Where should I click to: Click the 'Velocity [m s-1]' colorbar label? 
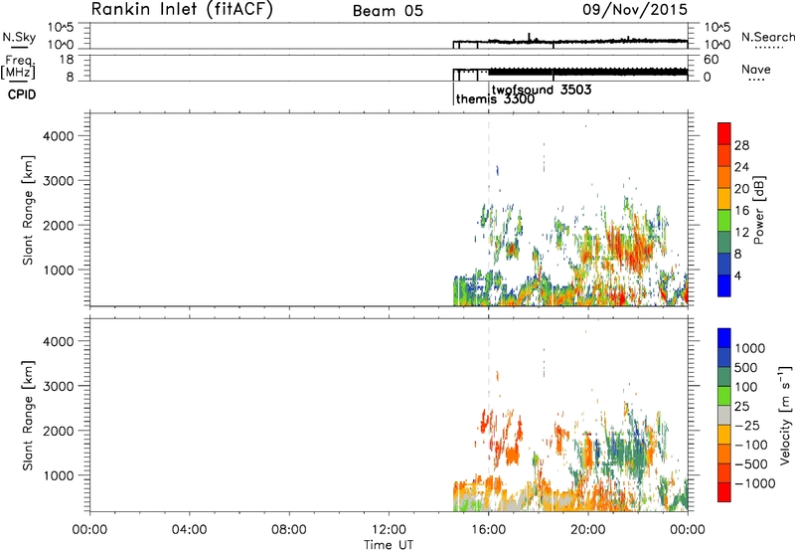coord(785,415)
